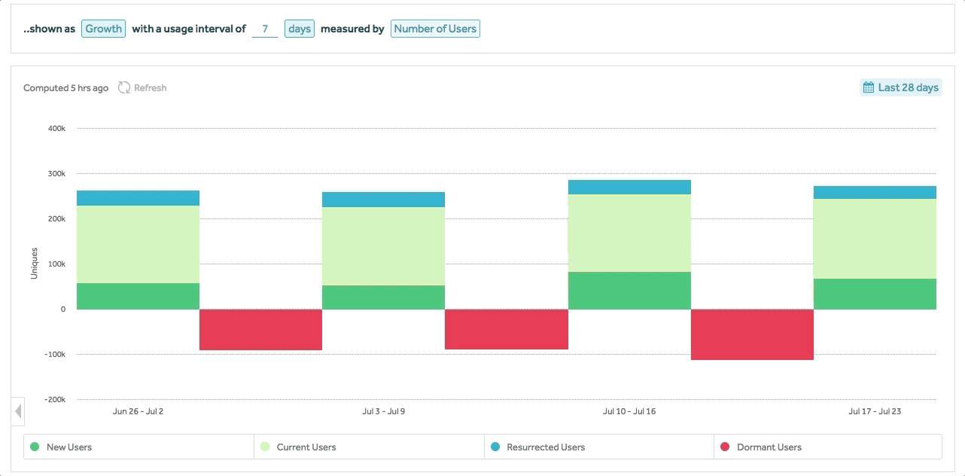The width and height of the screenshot is (965, 476).
Task: Click the red Dormant Users legend dot
Action: pos(725,447)
